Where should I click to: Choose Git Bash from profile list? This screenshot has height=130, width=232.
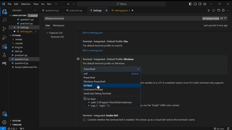(x=112, y=86)
